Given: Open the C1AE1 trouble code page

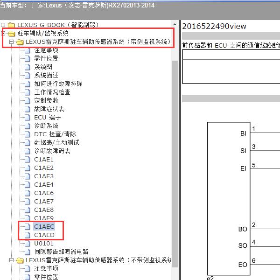Looking at the screenshot, I should pyautogui.click(x=44, y=159).
